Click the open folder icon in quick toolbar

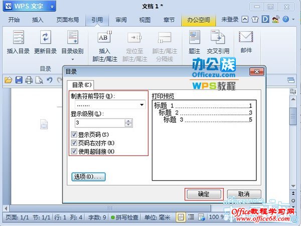[8, 80]
